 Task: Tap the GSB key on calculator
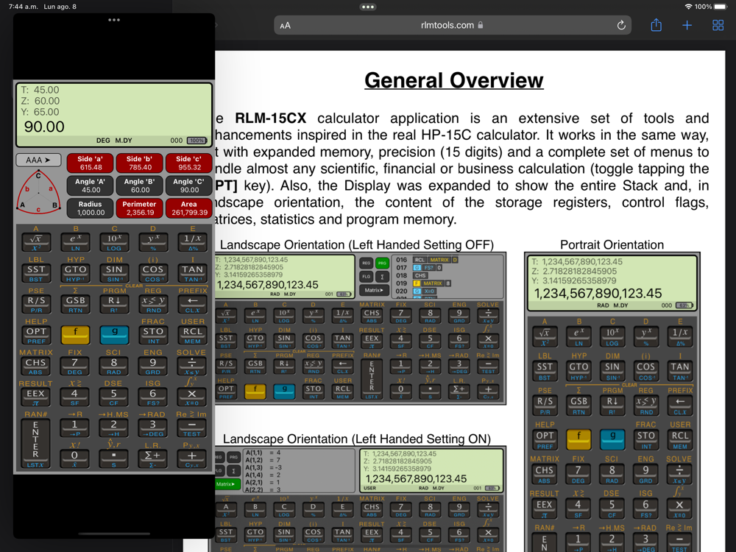(75, 304)
